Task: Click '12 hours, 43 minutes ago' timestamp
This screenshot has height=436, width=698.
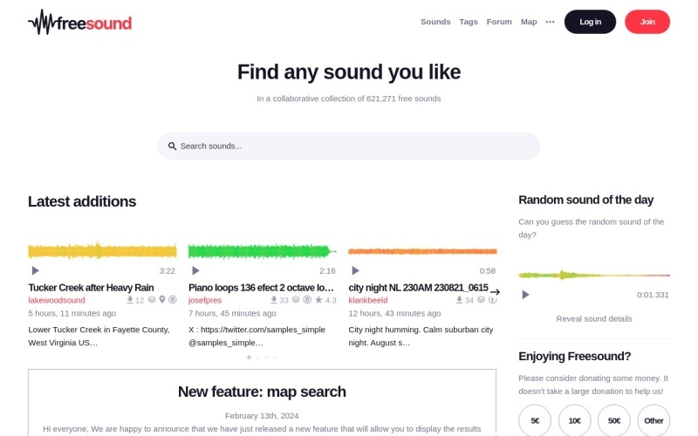Action: (394, 313)
